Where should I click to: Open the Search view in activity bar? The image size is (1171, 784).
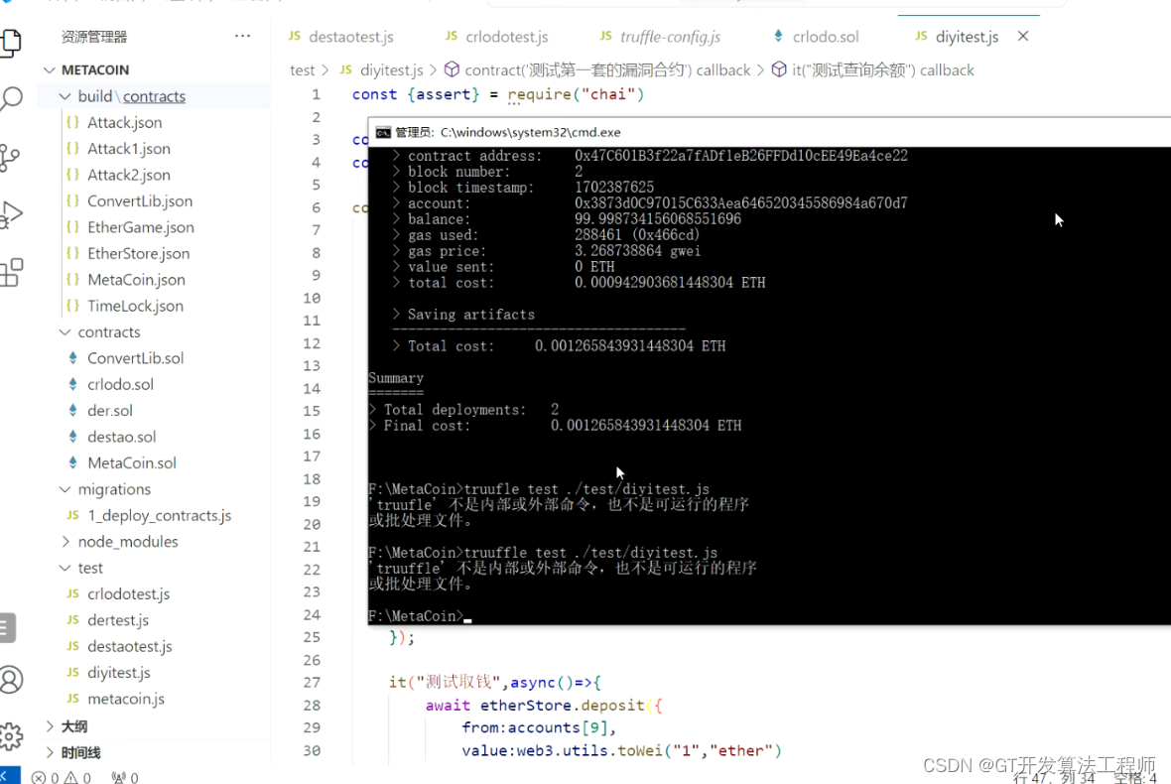pyautogui.click(x=11, y=98)
